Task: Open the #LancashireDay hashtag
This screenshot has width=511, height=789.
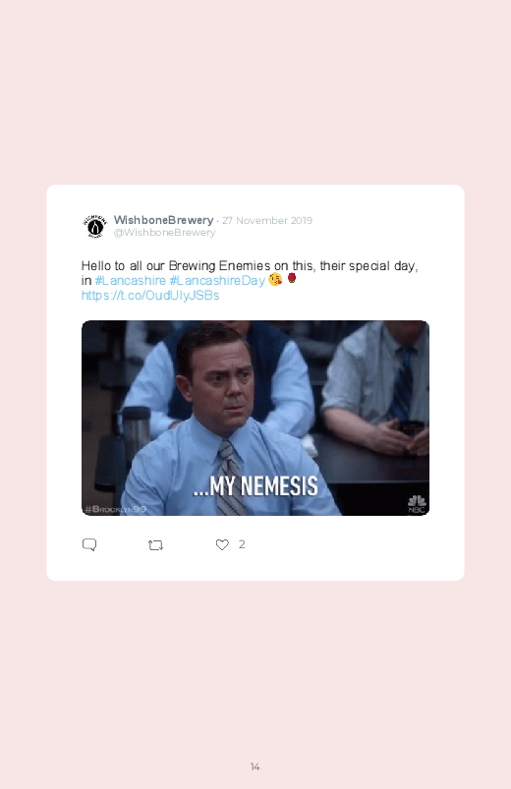Action: coord(217,280)
